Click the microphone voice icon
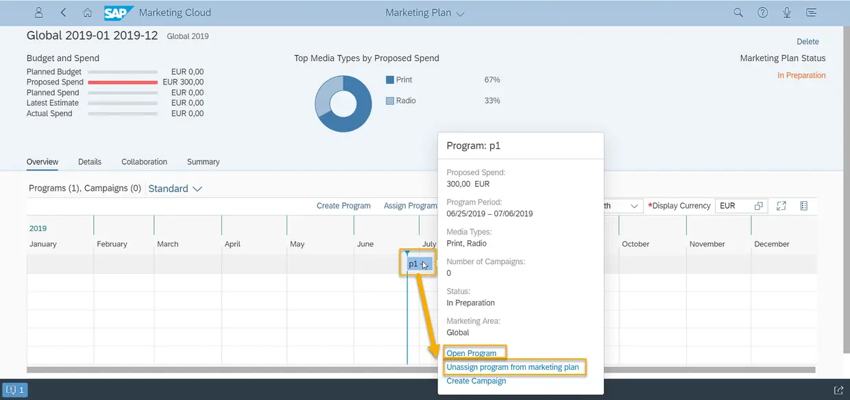This screenshot has height=400, width=850. 787,12
